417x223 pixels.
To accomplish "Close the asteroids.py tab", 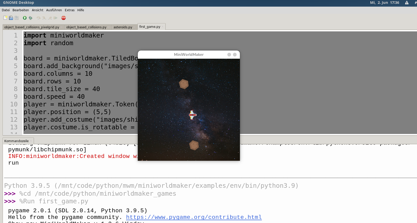I will tap(134, 27).
